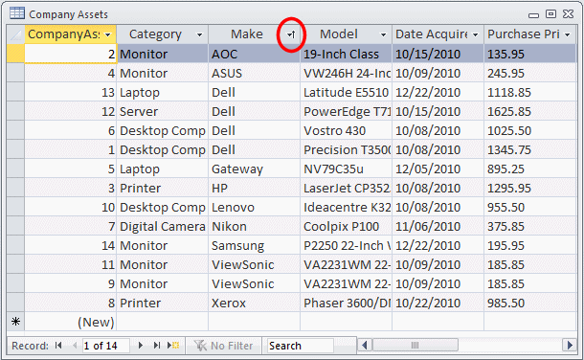
Task: Go to previous record in navigator
Action: tap(75, 346)
